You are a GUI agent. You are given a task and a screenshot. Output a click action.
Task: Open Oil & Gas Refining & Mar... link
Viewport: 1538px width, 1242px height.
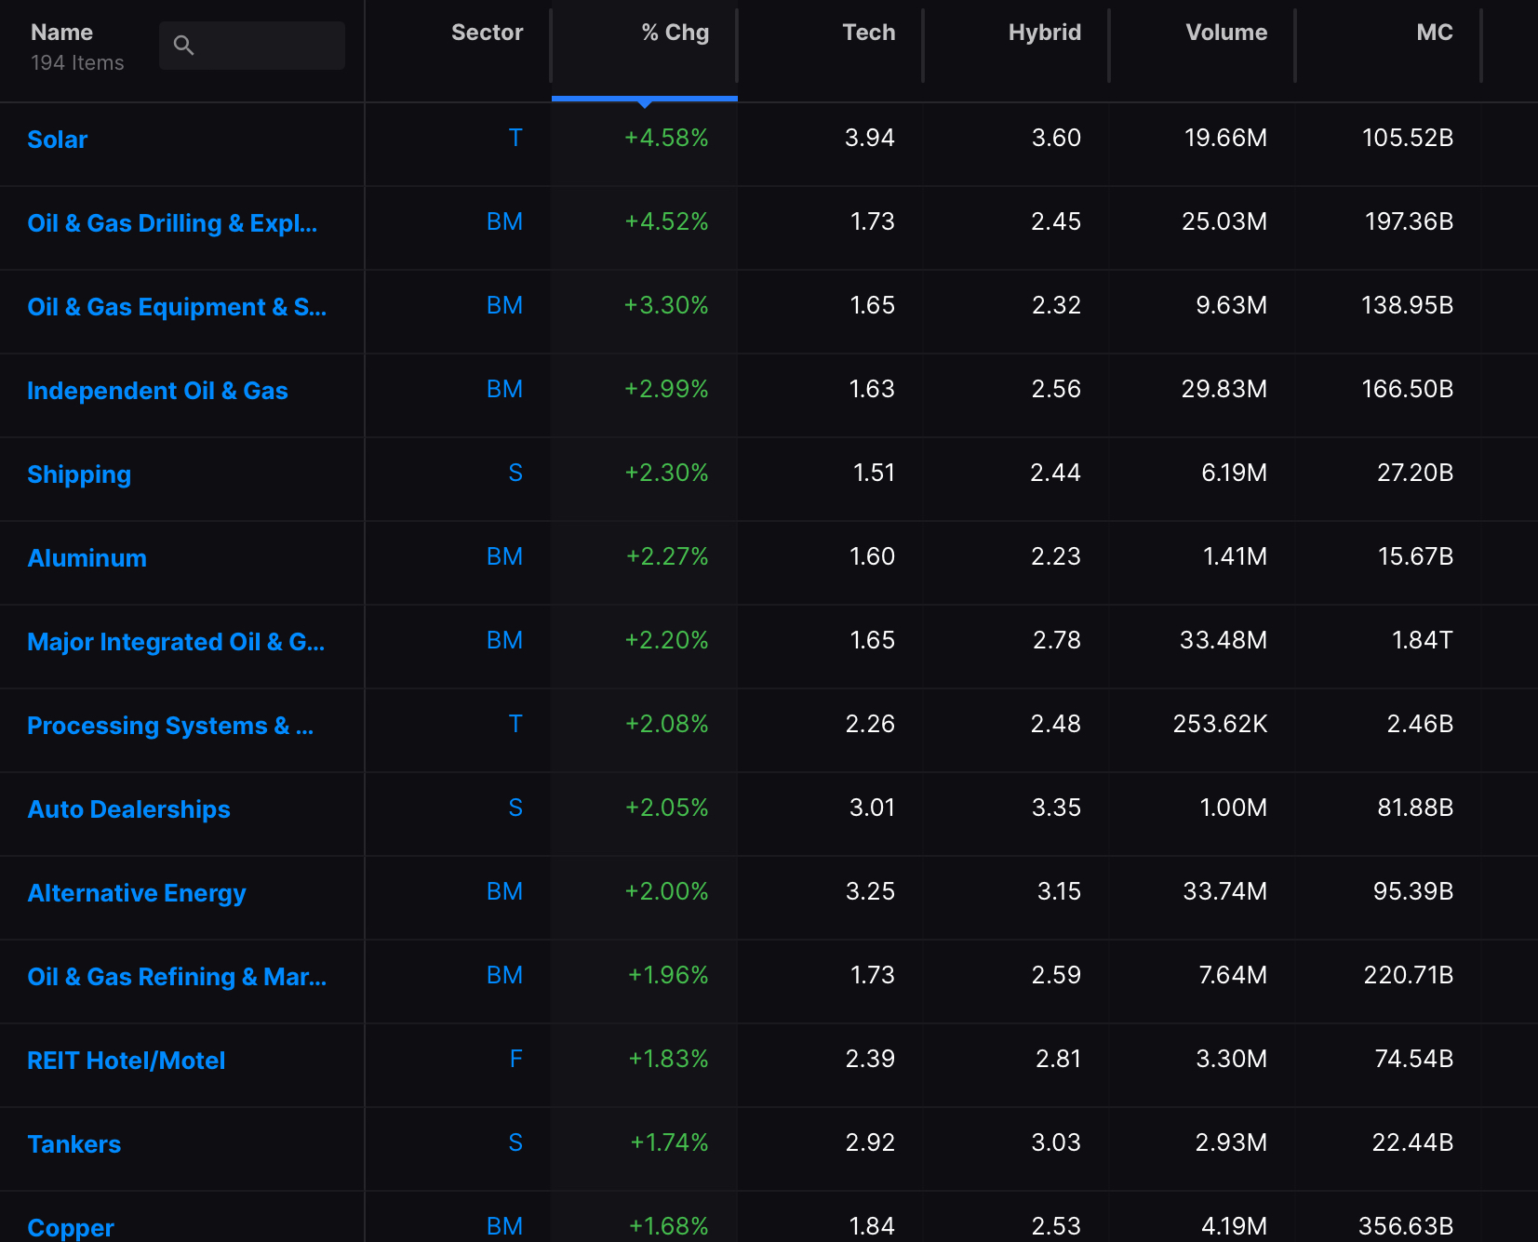coord(177,977)
